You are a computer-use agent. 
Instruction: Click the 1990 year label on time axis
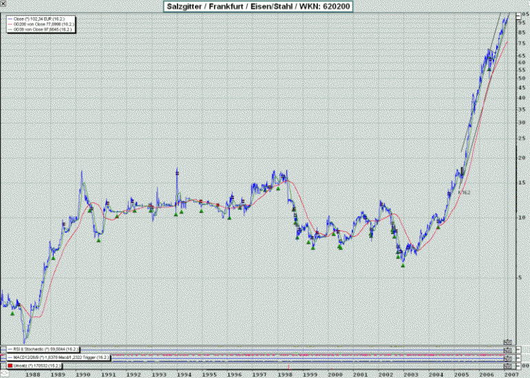point(83,374)
